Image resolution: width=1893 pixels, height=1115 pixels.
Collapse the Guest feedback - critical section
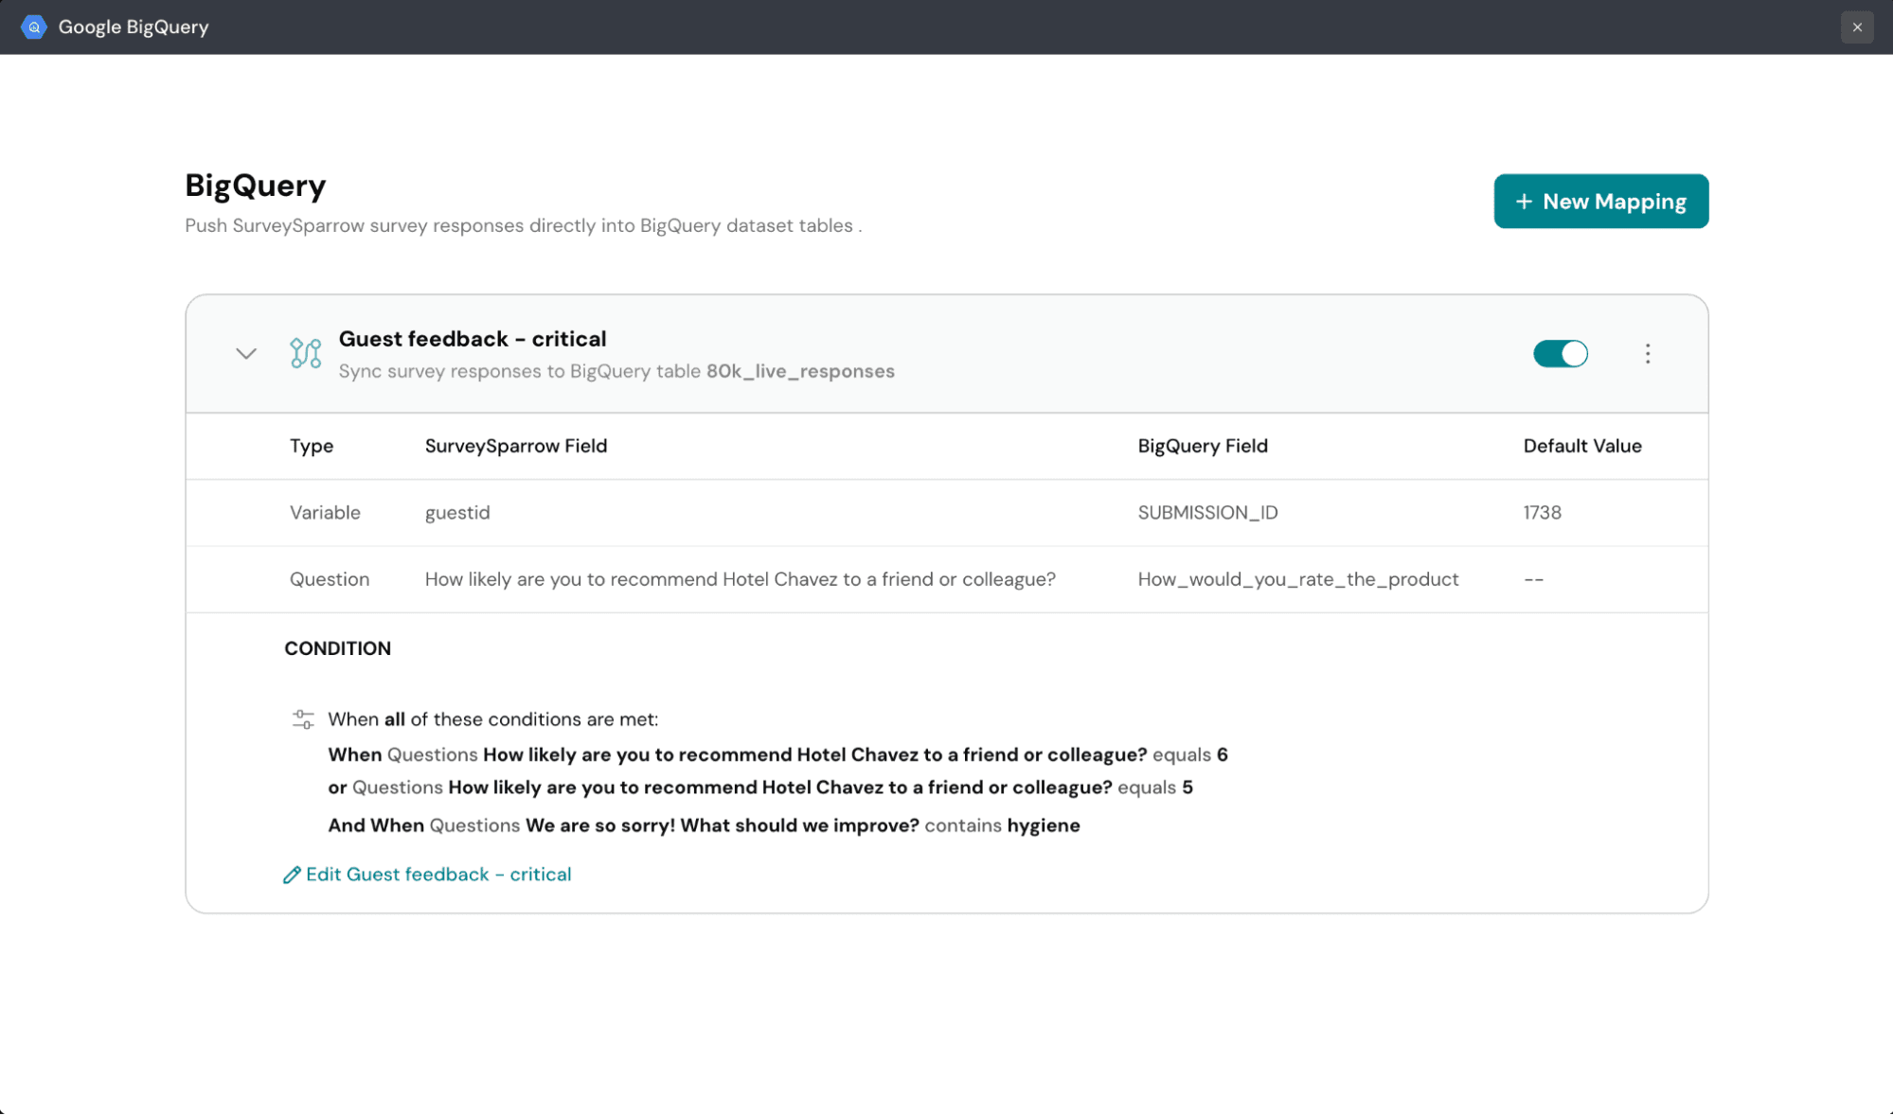tap(246, 353)
